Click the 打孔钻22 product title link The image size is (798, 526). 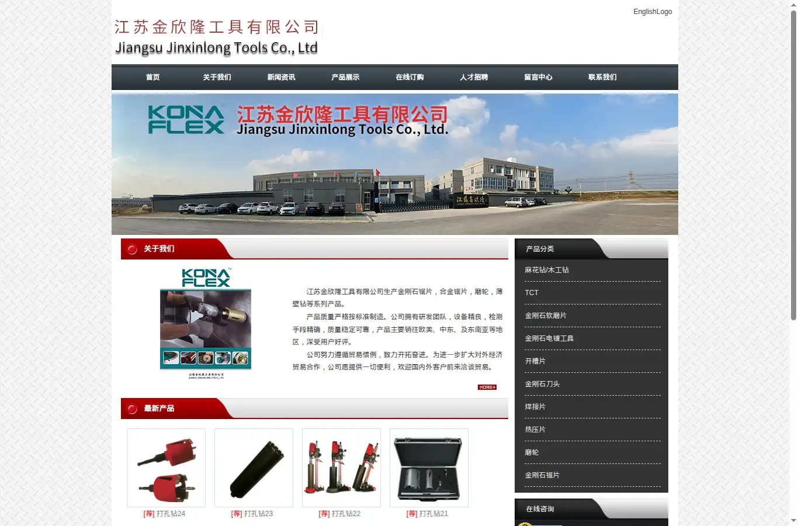point(346,514)
